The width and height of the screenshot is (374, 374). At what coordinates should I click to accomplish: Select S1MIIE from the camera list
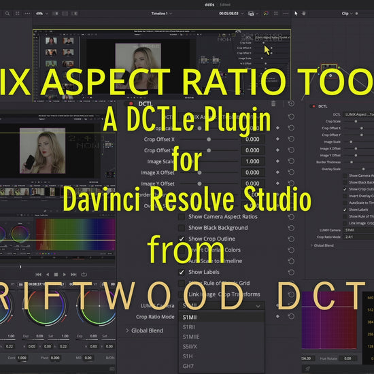222,337
